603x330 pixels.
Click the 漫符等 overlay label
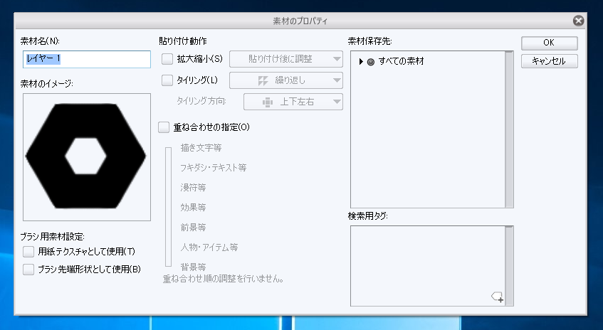[x=193, y=188]
